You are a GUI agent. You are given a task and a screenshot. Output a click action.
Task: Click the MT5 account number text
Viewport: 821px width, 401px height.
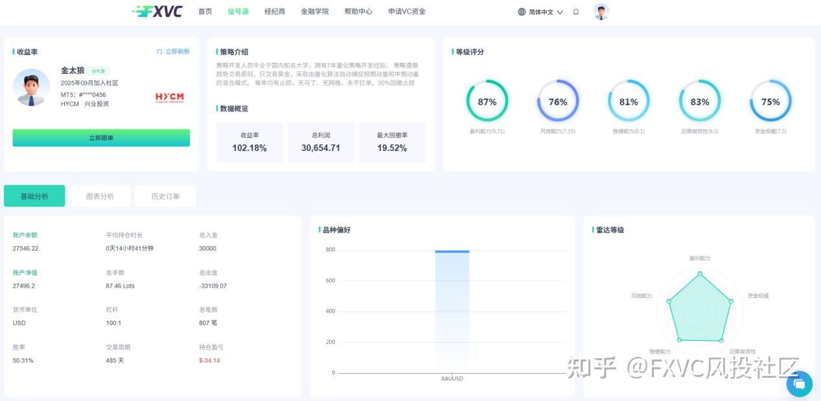pyautogui.click(x=84, y=95)
